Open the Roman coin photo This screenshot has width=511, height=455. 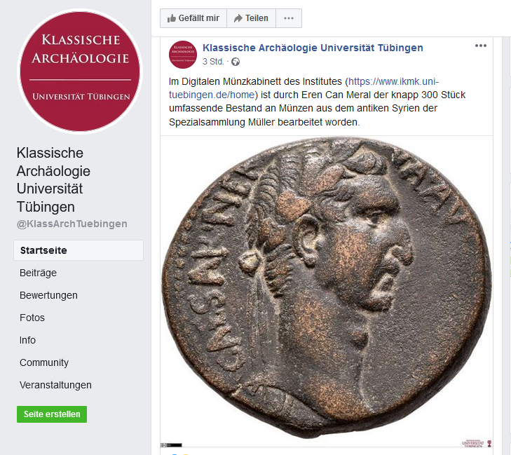pyautogui.click(x=326, y=291)
